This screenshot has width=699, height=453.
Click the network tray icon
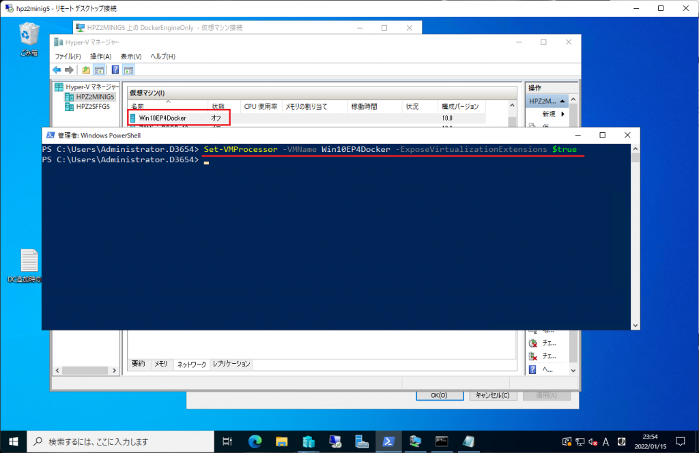click(580, 442)
